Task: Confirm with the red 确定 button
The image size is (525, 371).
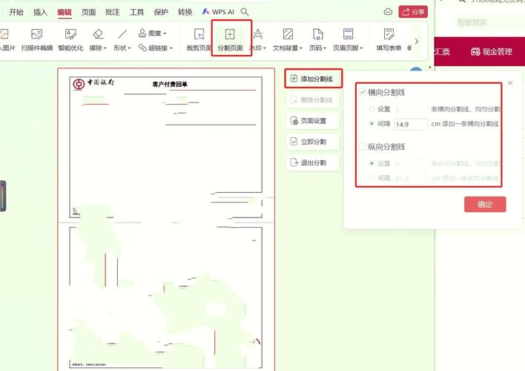Action: pyautogui.click(x=485, y=204)
